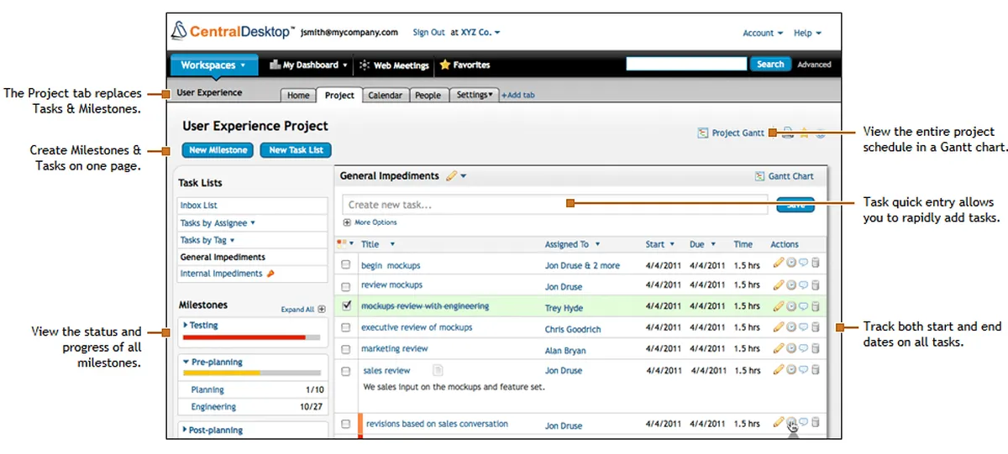The height and width of the screenshot is (454, 1008).
Task: Open the Settings tab dropdown
Action: coord(475,95)
